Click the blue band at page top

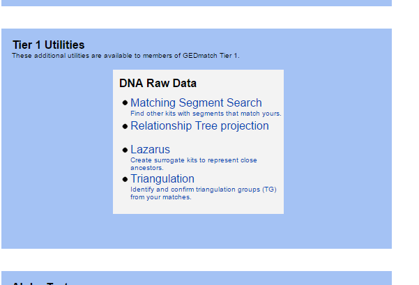(x=197, y=3)
